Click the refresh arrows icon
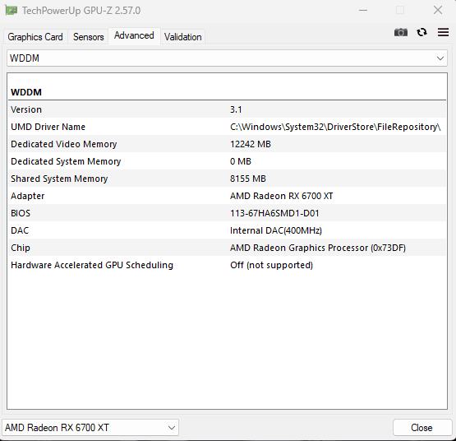 coord(421,32)
